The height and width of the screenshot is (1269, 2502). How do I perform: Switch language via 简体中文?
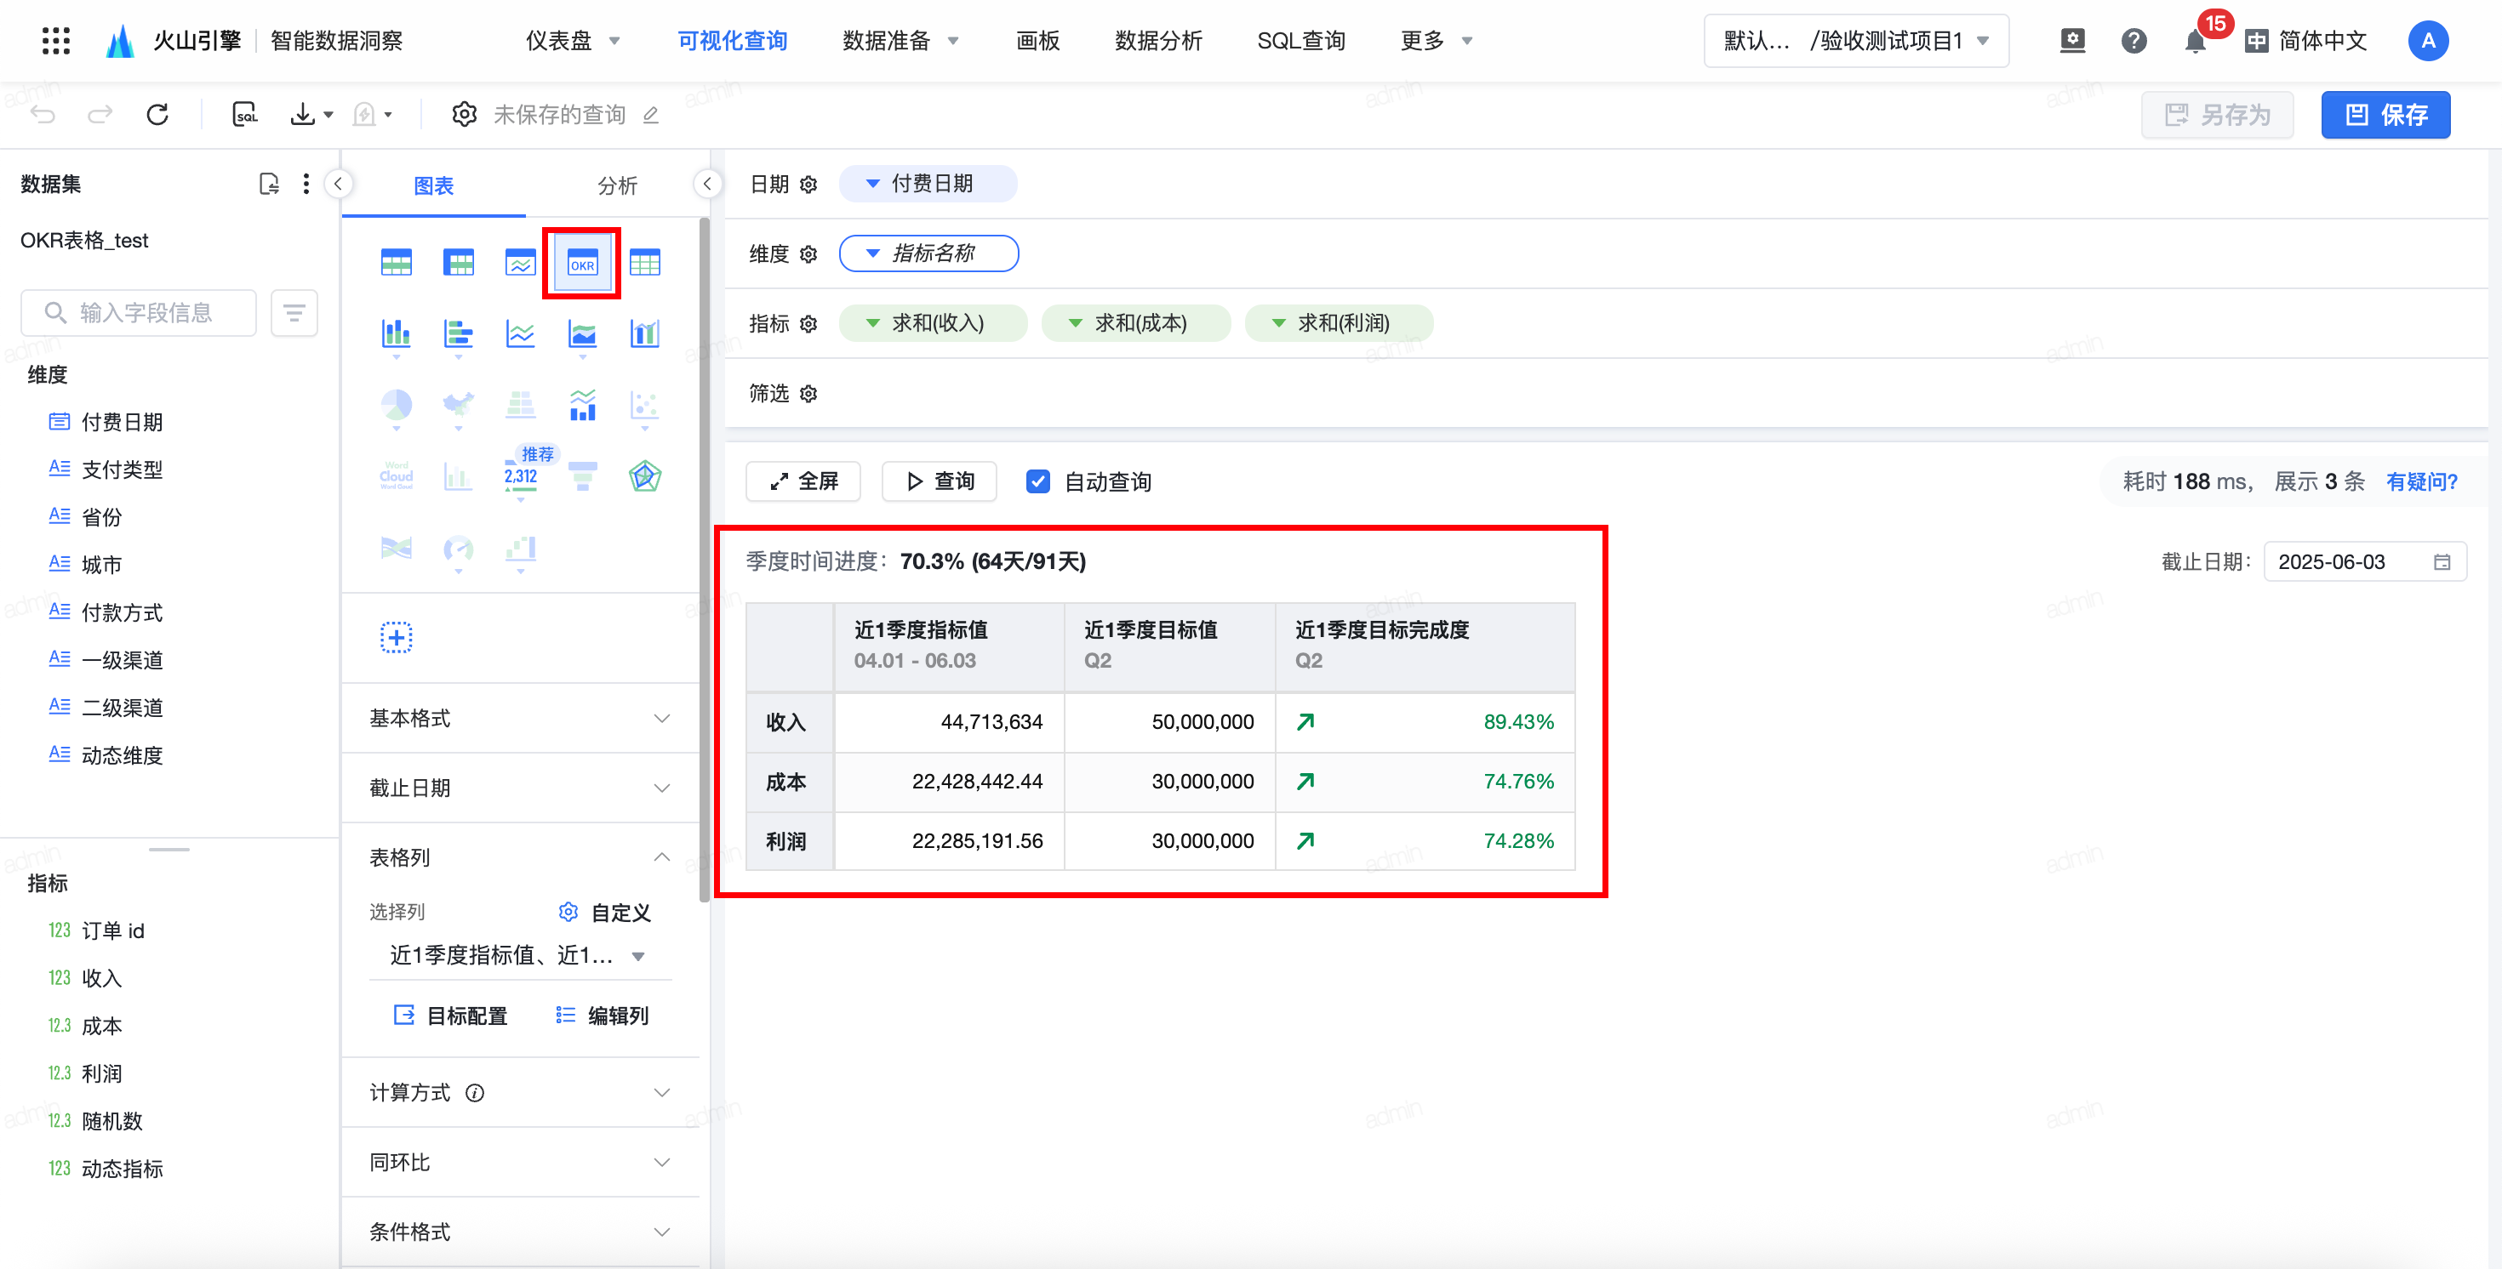coord(2305,41)
